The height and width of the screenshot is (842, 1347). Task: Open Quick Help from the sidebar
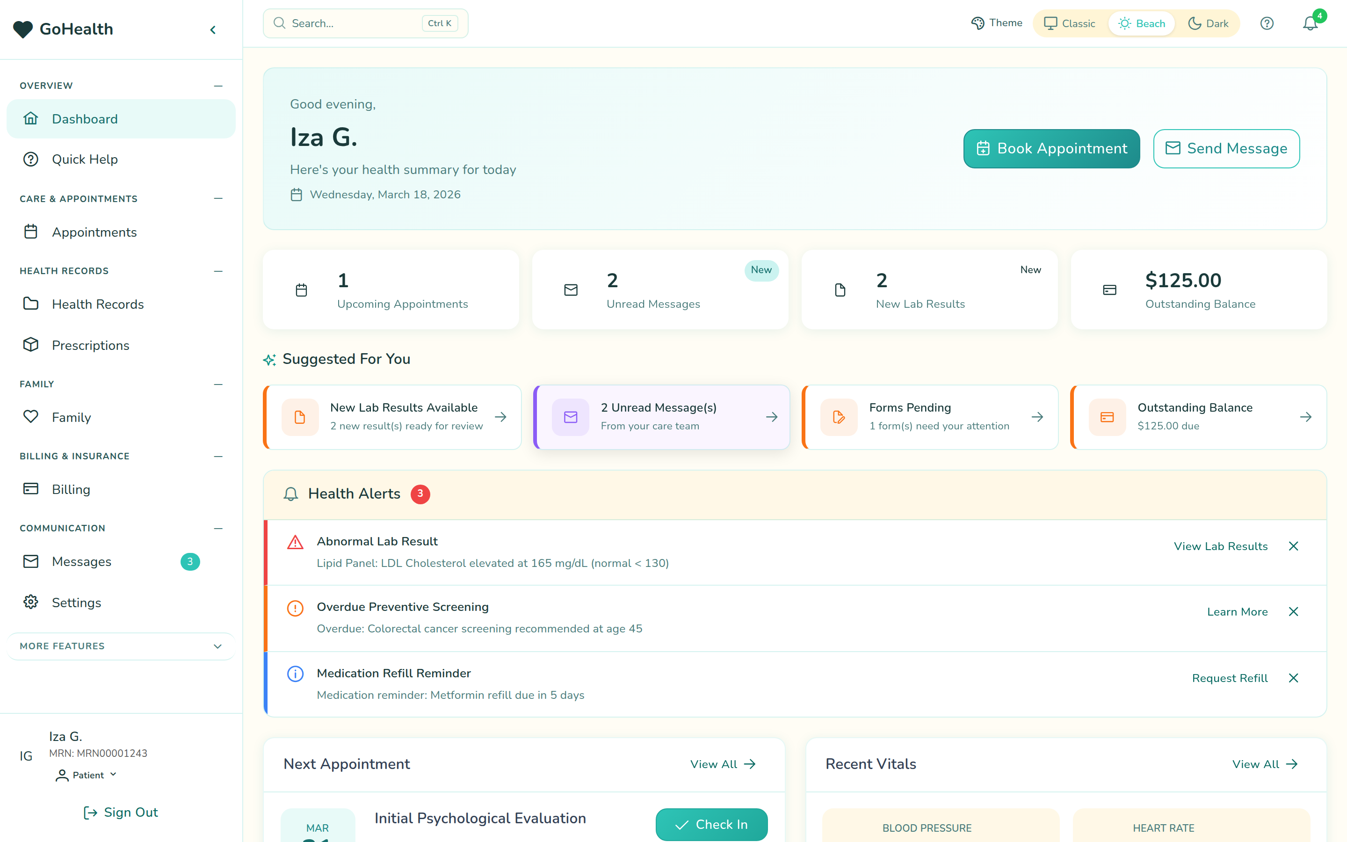click(x=85, y=159)
